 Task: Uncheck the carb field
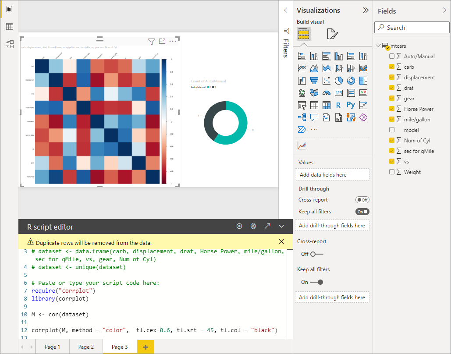click(x=392, y=67)
